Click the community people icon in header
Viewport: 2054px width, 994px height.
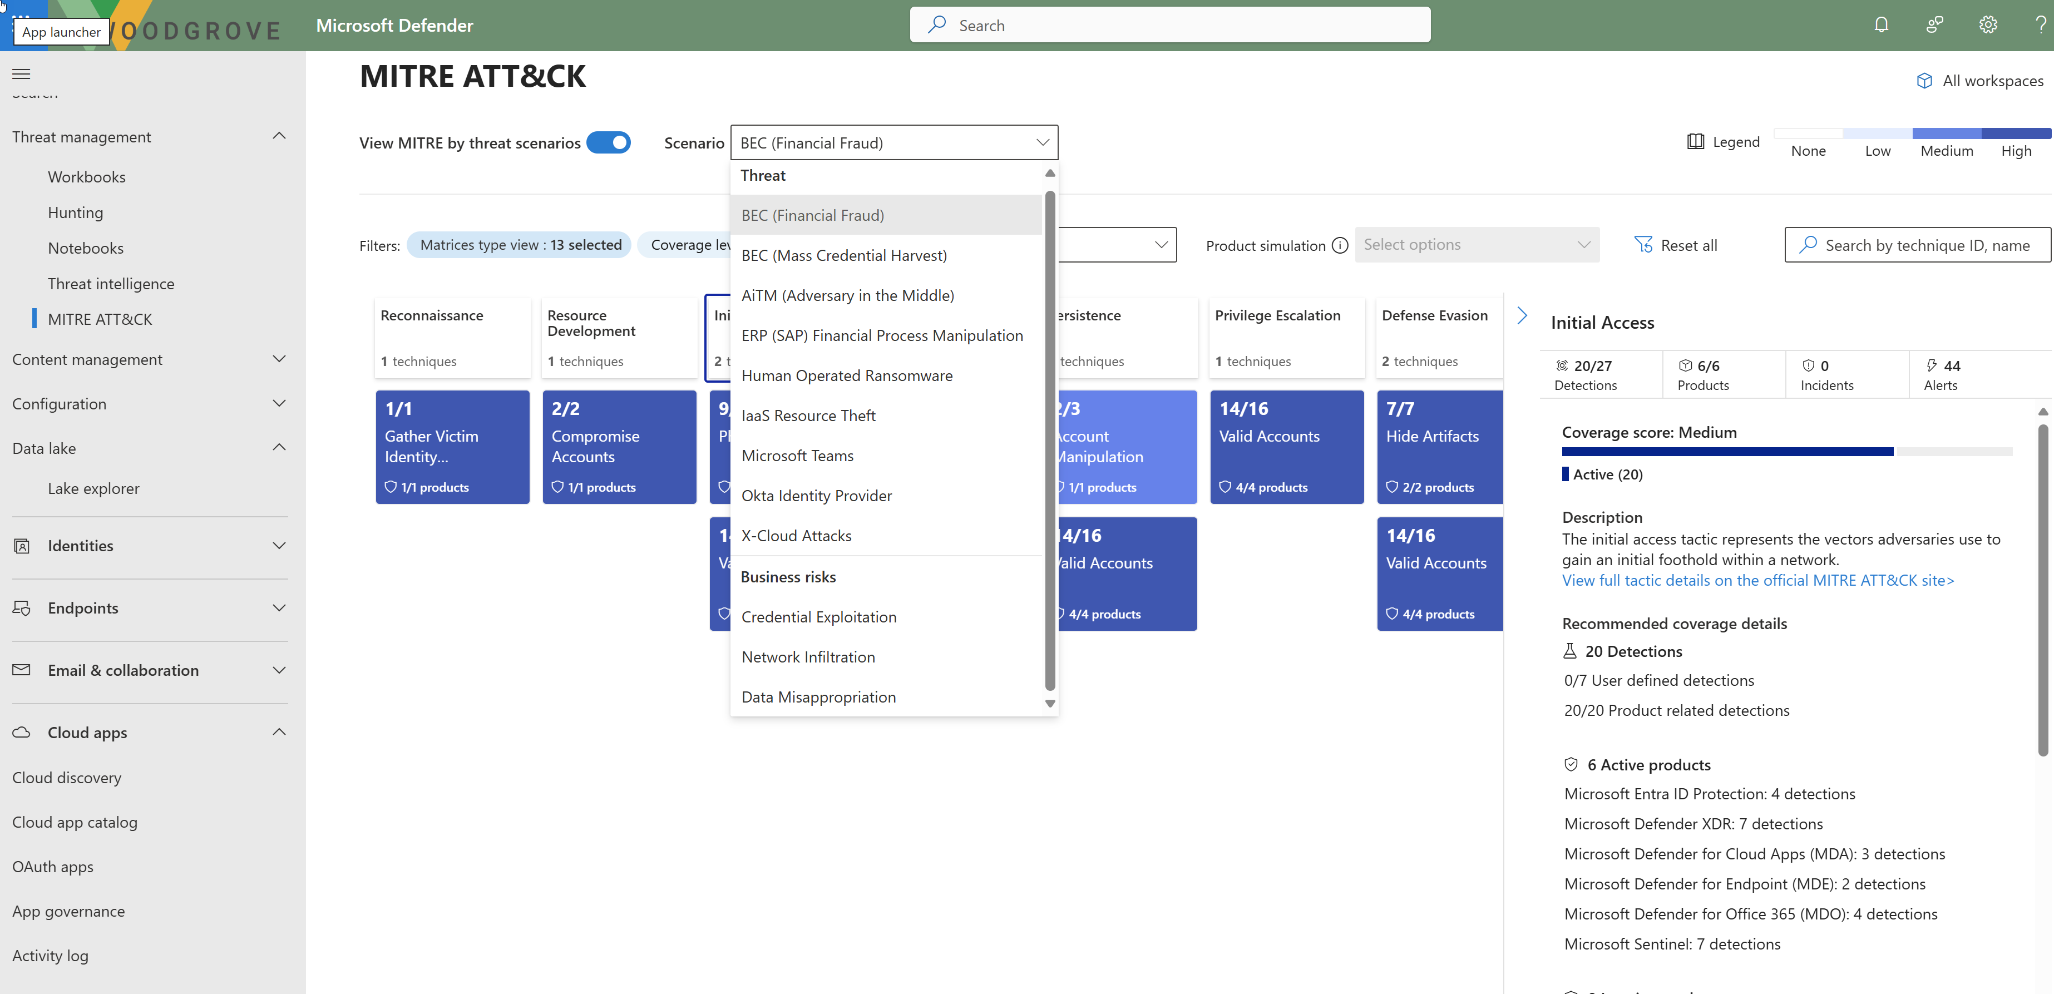coord(1934,24)
